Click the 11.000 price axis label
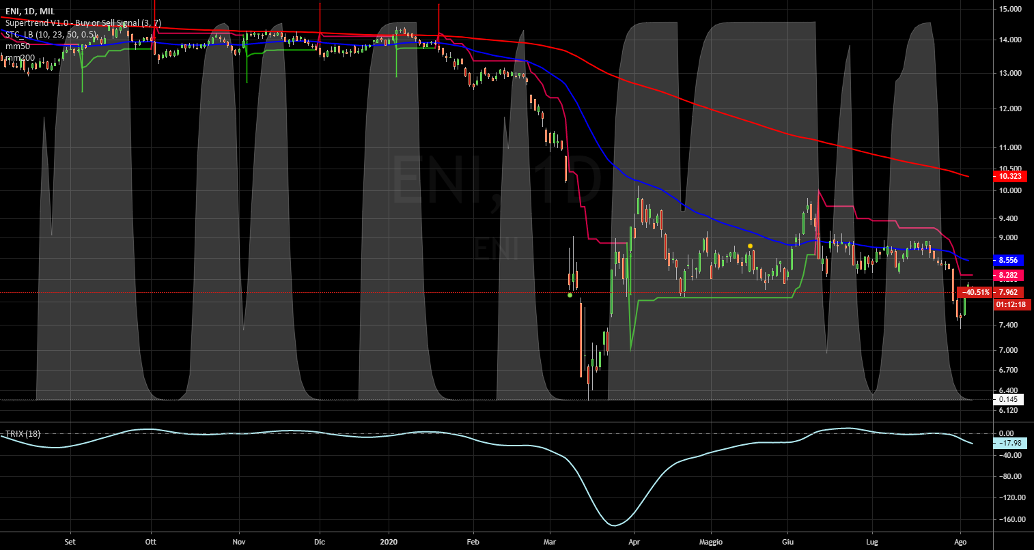1034x550 pixels. 1009,147
